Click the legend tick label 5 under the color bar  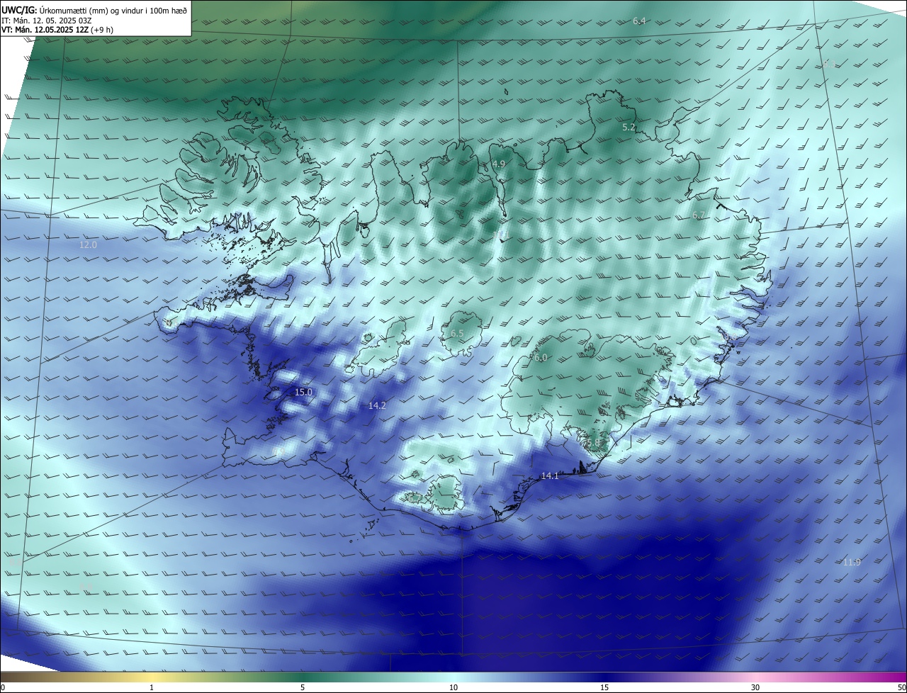303,687
